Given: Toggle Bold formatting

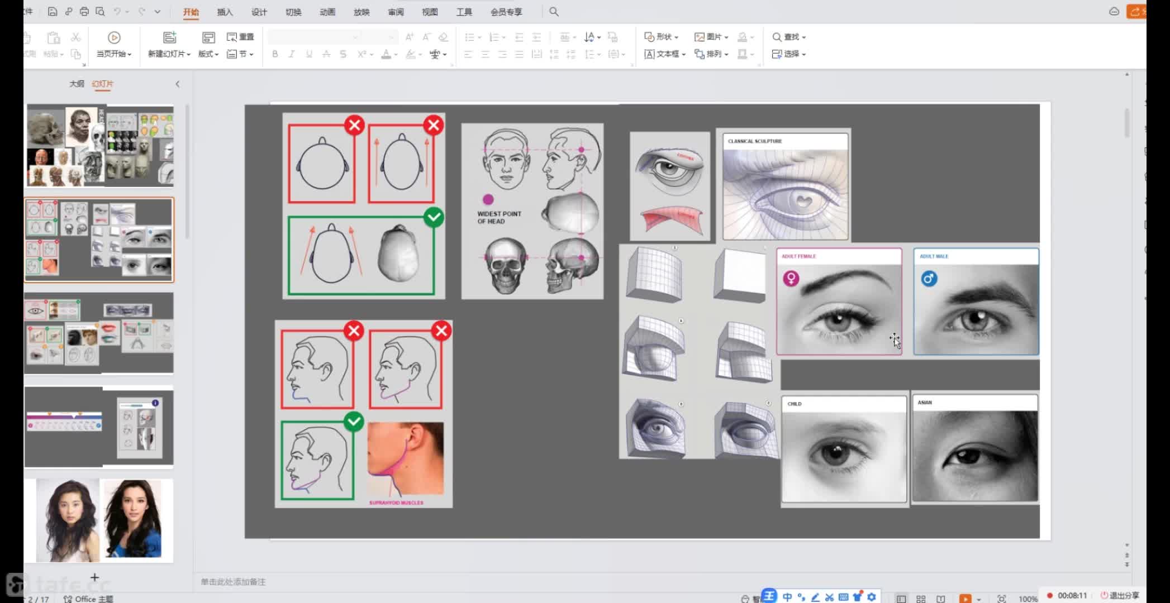Looking at the screenshot, I should [275, 54].
